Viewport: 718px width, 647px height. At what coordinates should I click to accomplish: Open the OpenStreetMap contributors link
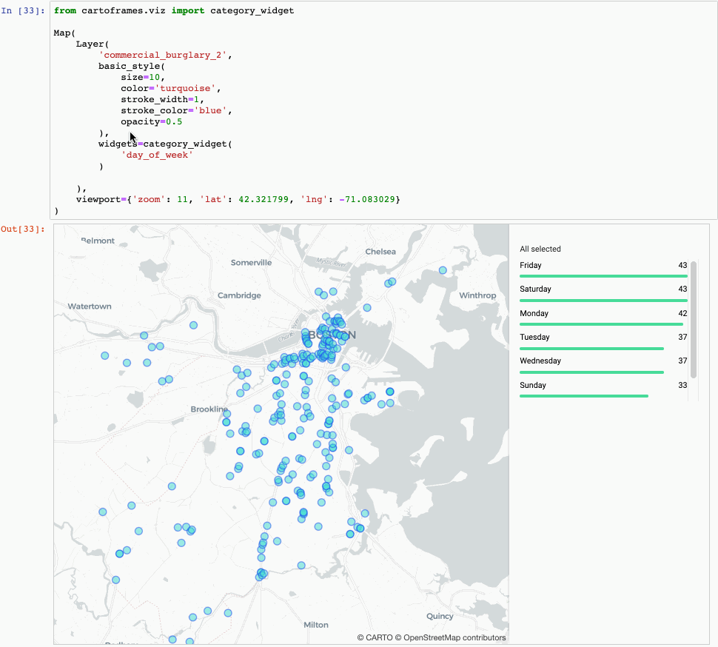pyautogui.click(x=452, y=637)
